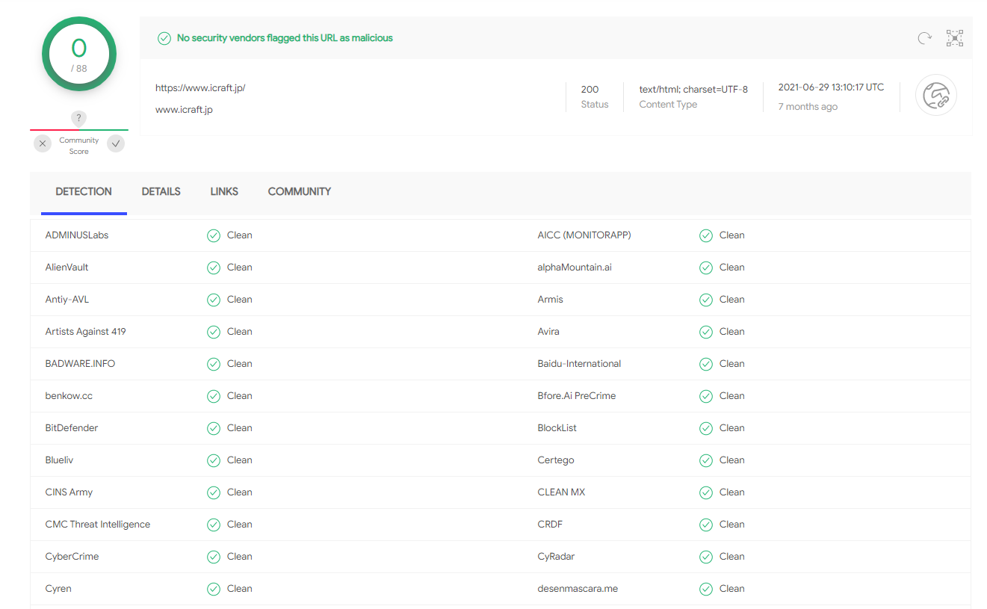
Task: Select the Armis vendor name
Action: [551, 300]
